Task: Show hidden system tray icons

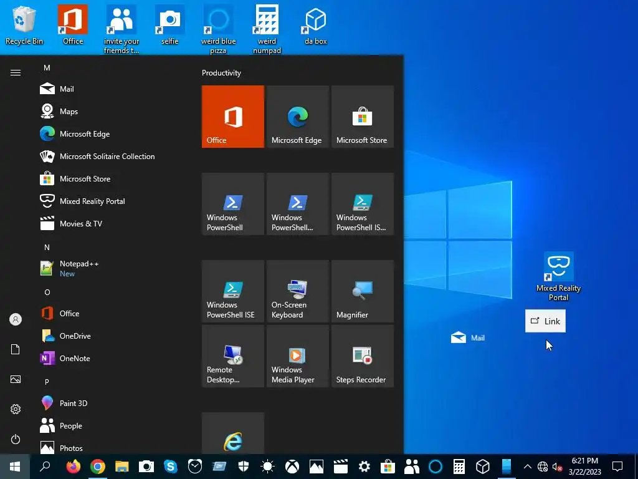Action: (x=527, y=467)
